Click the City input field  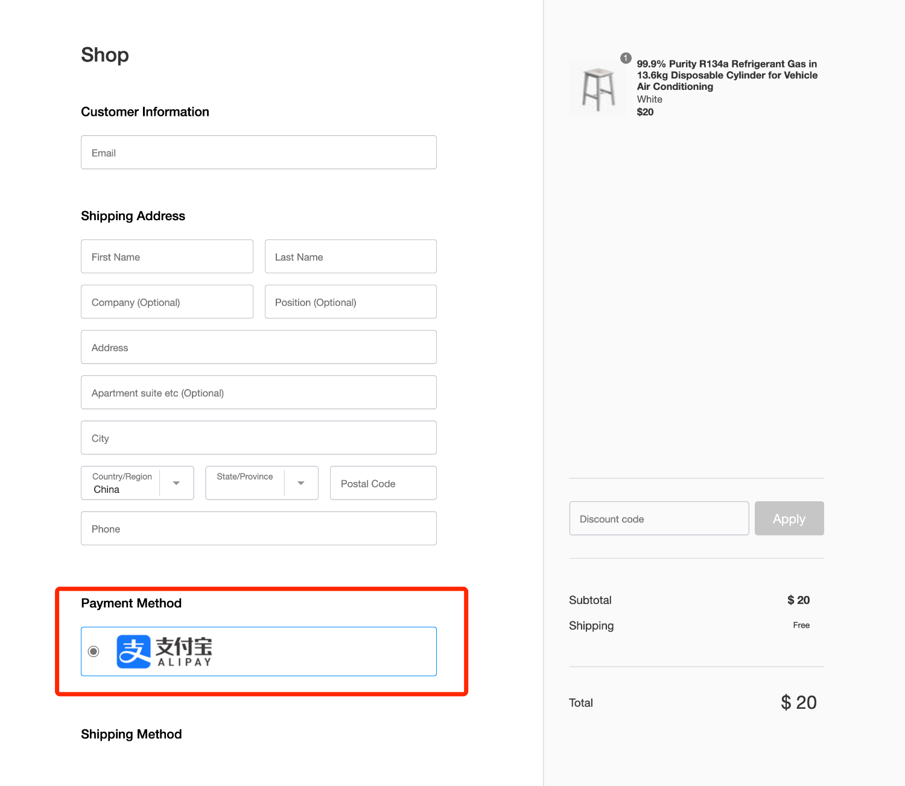[258, 438]
